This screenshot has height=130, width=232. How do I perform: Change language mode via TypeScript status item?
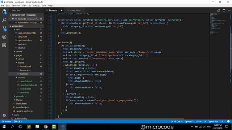tap(213, 121)
